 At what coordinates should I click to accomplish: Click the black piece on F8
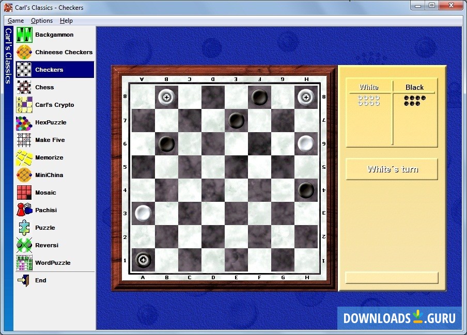pyautogui.click(x=259, y=97)
